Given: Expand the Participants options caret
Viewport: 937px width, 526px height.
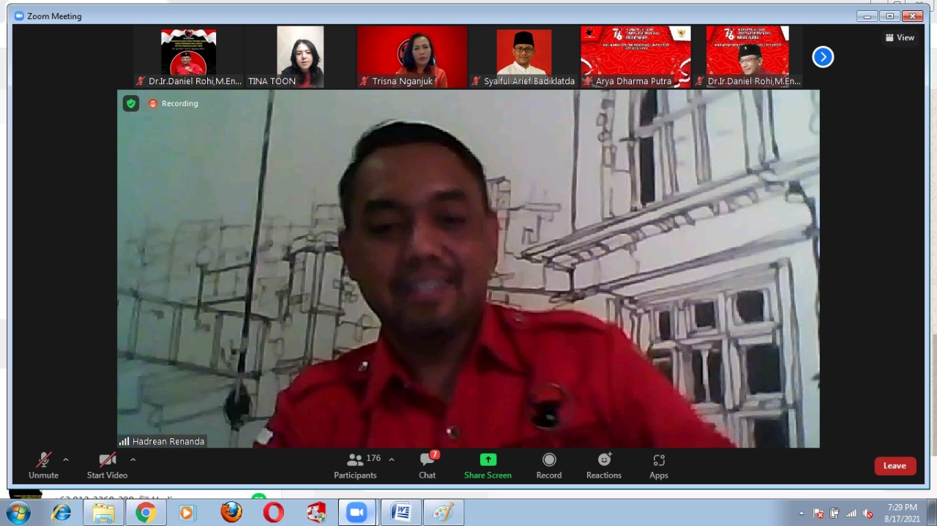Looking at the screenshot, I should (x=392, y=460).
